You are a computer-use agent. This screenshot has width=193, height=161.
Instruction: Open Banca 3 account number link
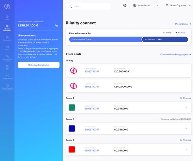click(92, 129)
